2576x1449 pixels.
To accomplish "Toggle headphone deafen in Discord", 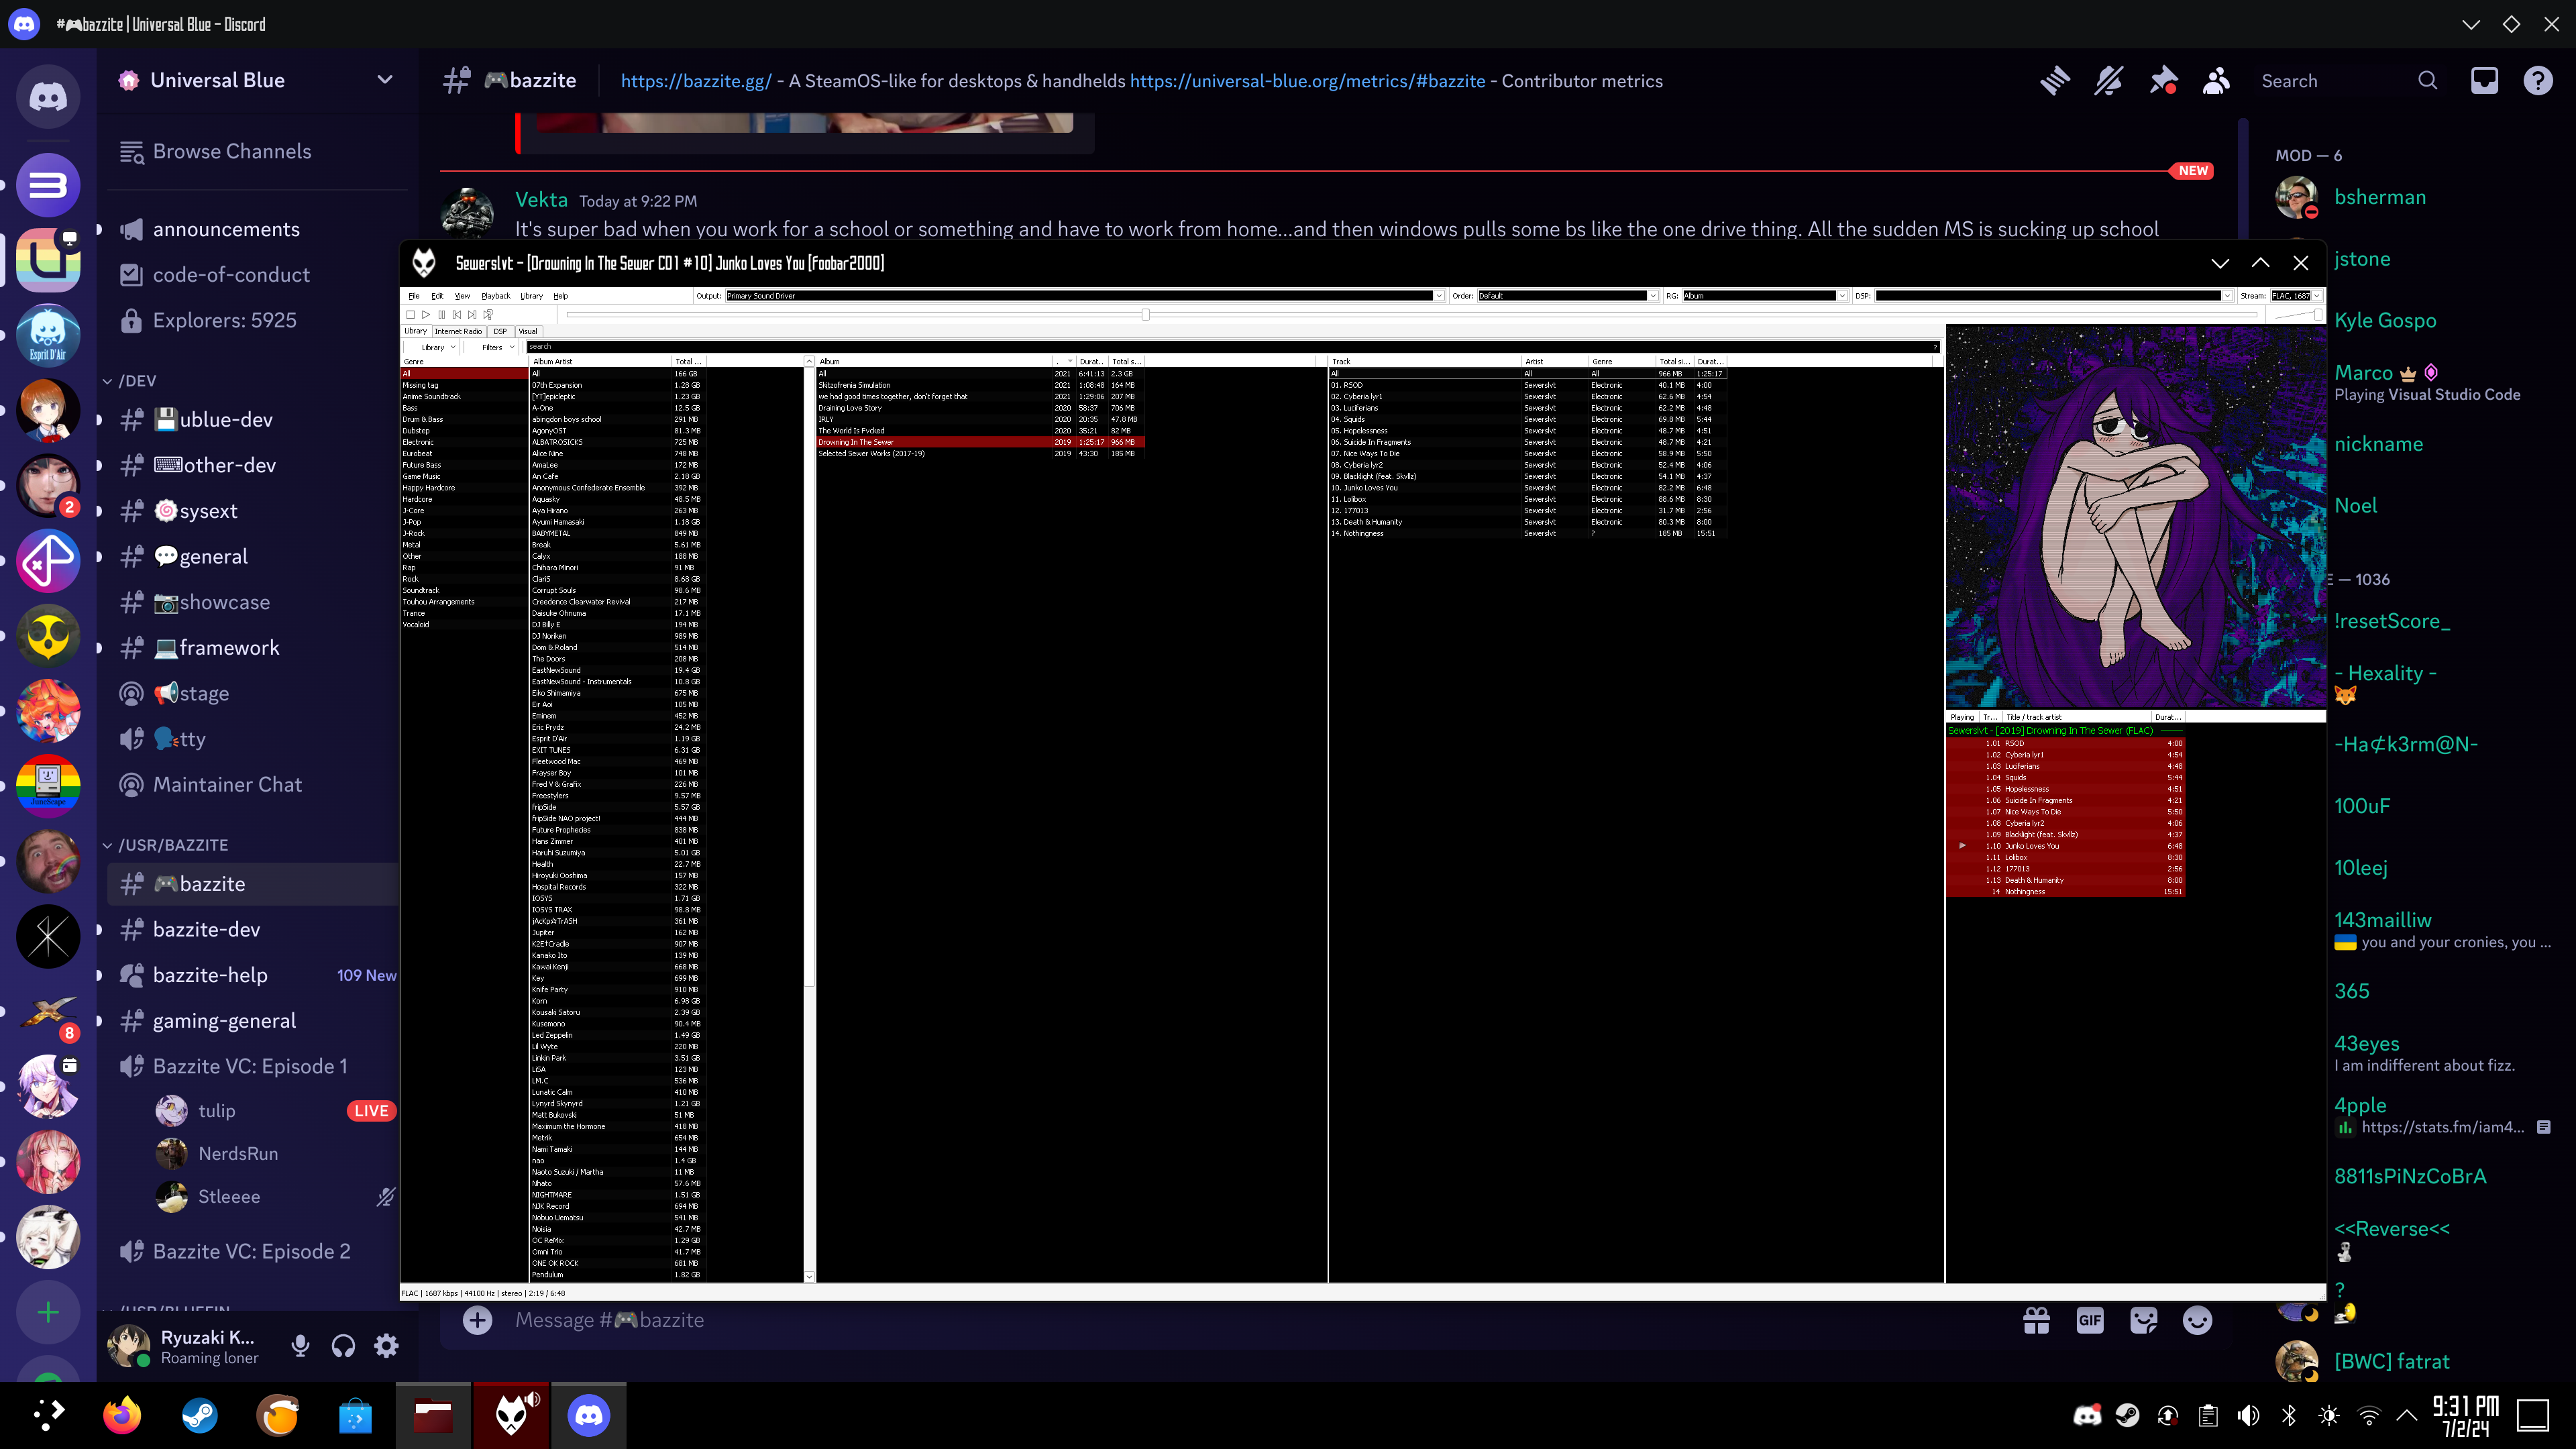I will (343, 1346).
